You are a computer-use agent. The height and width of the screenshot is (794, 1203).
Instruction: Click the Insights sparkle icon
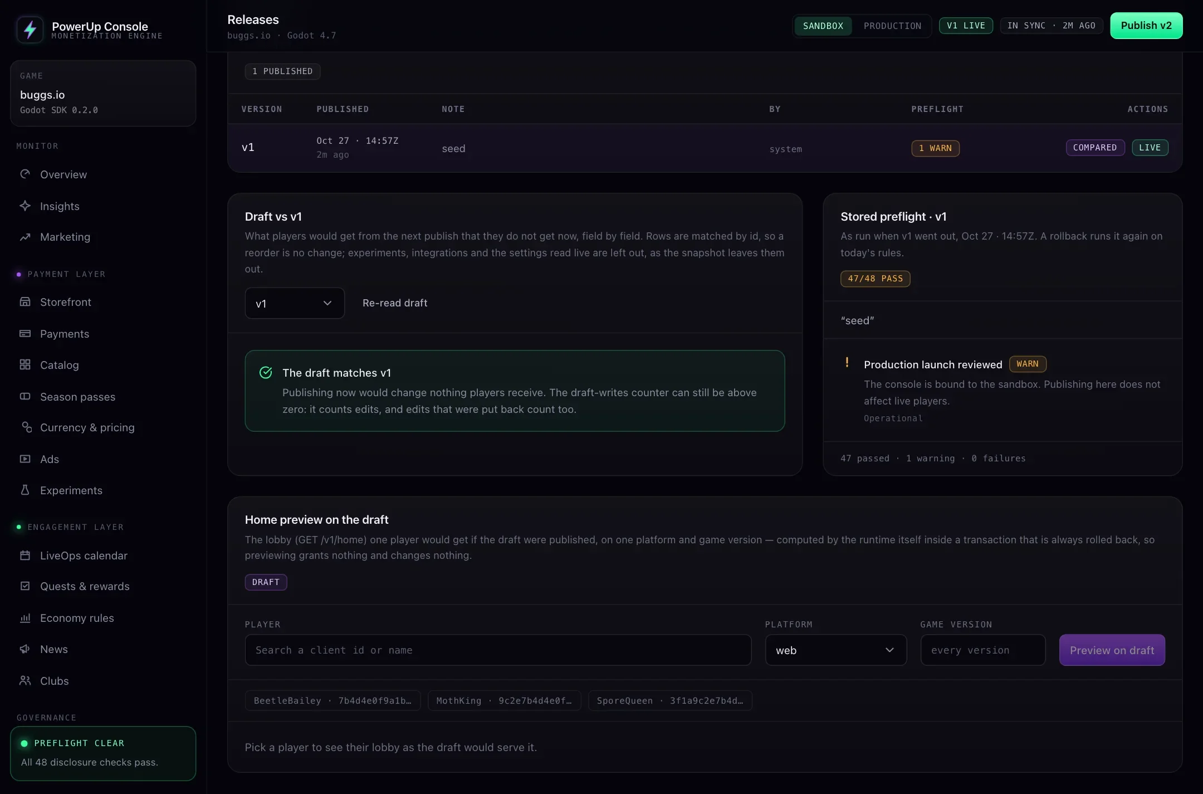point(25,206)
